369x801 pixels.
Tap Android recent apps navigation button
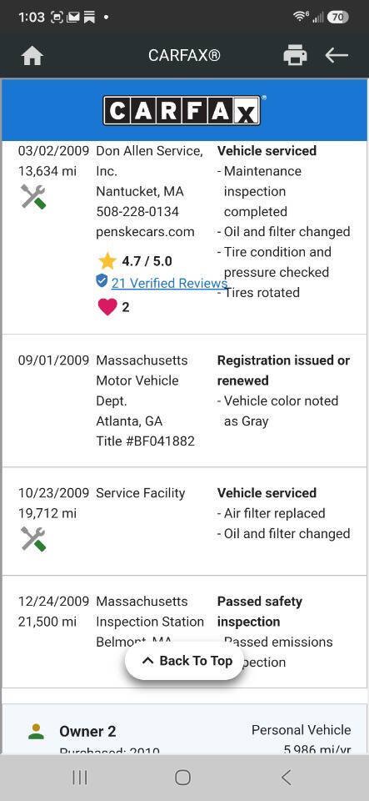(80, 778)
